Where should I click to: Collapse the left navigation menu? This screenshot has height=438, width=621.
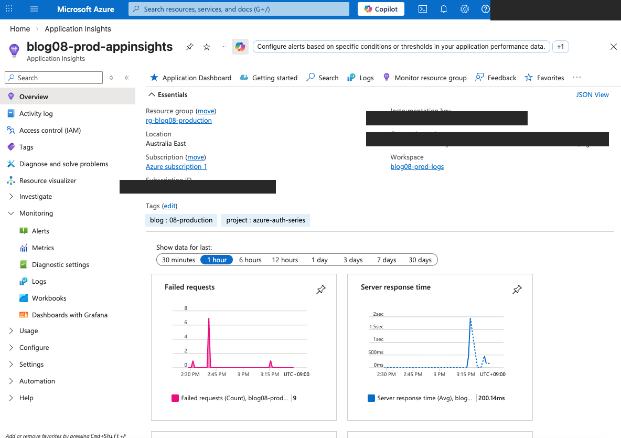point(127,78)
